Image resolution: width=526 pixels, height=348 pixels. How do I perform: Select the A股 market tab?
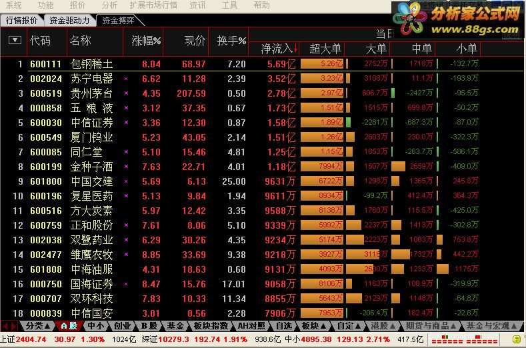pyautogui.click(x=69, y=326)
